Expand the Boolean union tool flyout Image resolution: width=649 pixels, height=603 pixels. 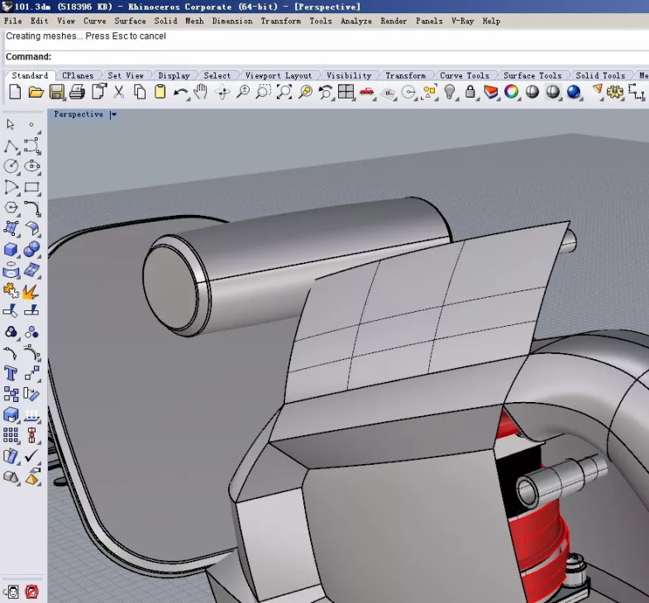(32, 249)
